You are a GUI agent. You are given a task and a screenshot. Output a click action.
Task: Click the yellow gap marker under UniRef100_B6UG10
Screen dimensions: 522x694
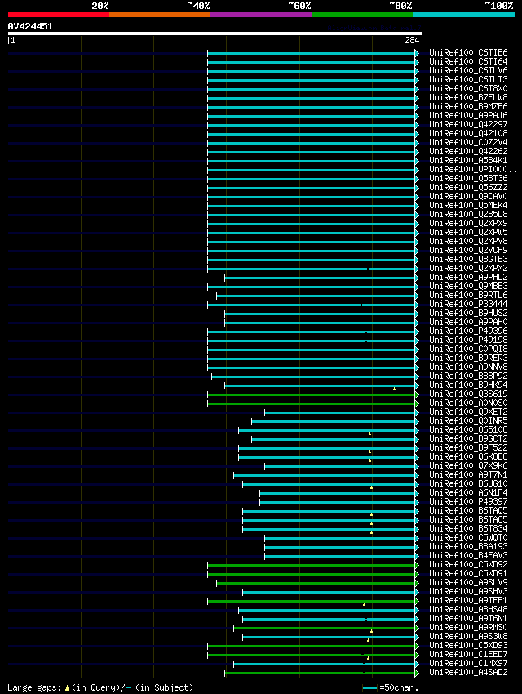click(371, 487)
